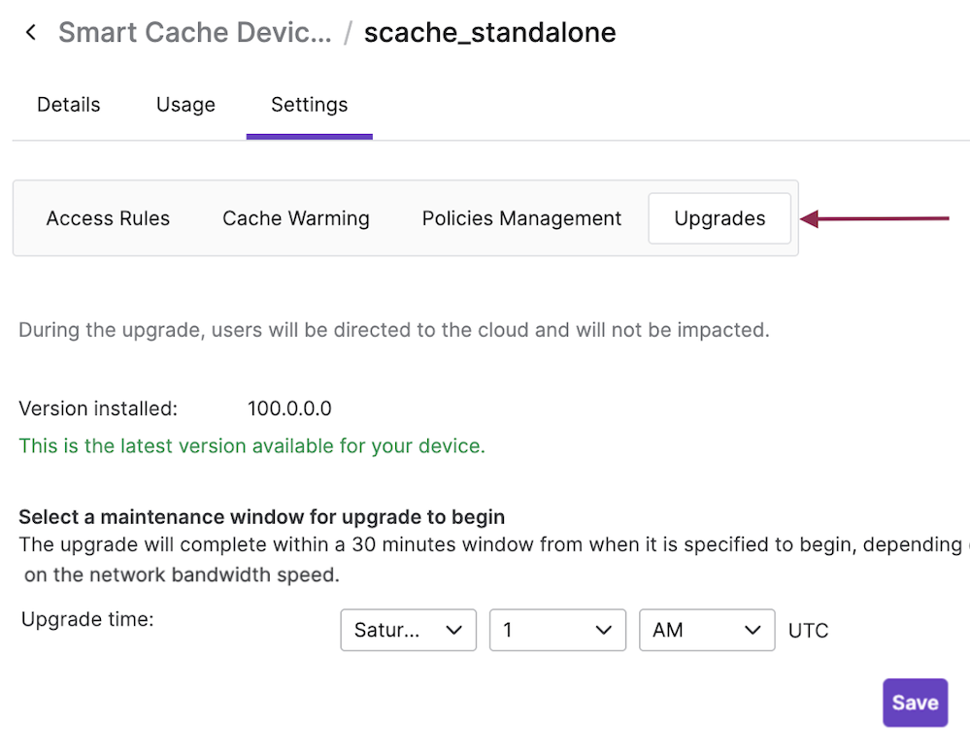Open the hour selector showing 1
This screenshot has height=753, width=970.
click(557, 630)
